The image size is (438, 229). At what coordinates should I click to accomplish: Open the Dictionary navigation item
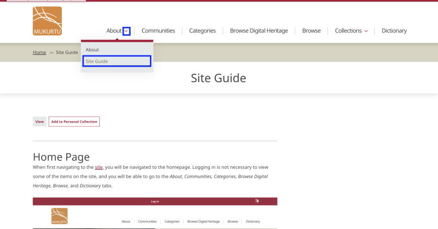[394, 31]
